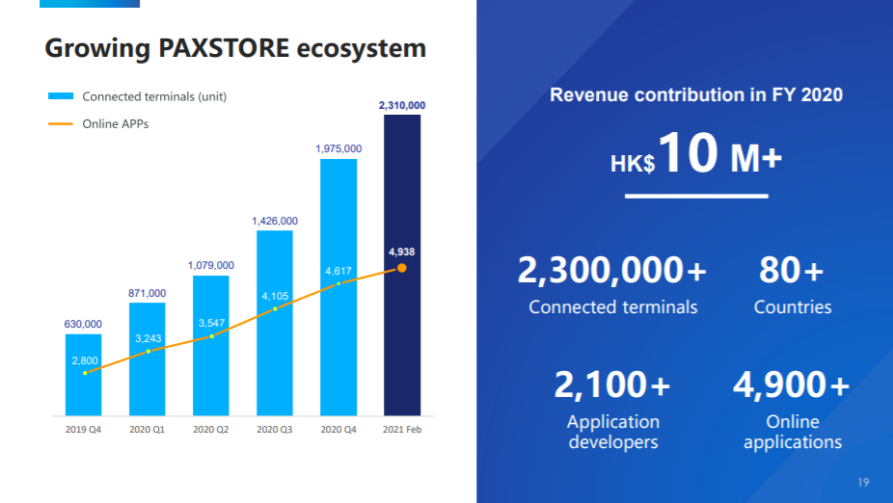The image size is (893, 503).
Task: Click the '4,900+' statistic
Action: [x=792, y=384]
